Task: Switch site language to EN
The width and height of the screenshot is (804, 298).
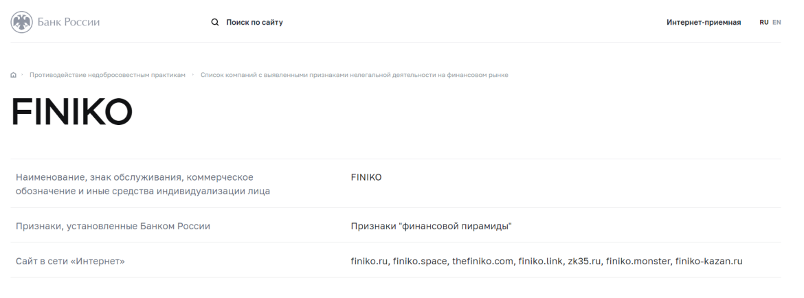Action: tap(777, 23)
